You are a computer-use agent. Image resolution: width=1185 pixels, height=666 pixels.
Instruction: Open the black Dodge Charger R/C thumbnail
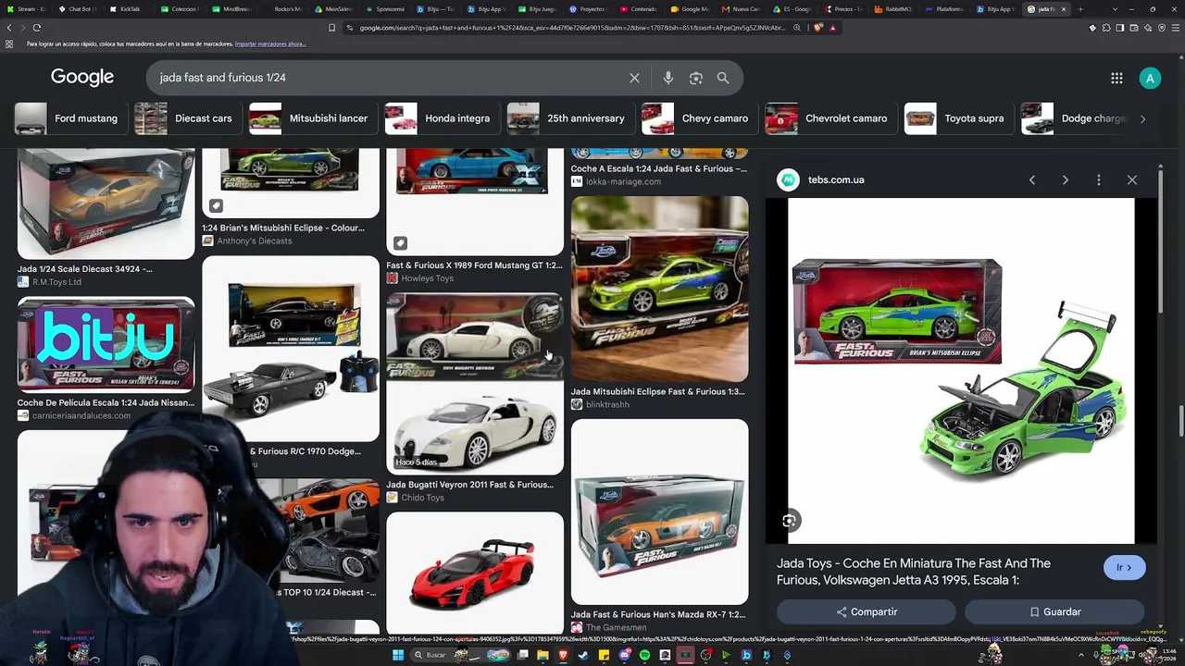pyautogui.click(x=291, y=348)
